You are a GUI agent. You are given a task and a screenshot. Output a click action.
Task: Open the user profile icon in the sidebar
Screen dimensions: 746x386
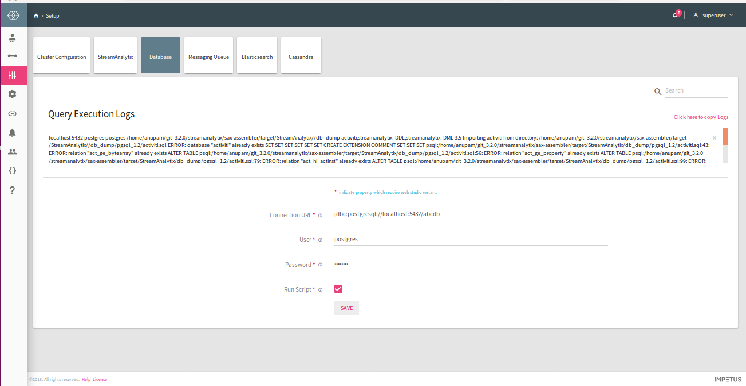click(13, 37)
